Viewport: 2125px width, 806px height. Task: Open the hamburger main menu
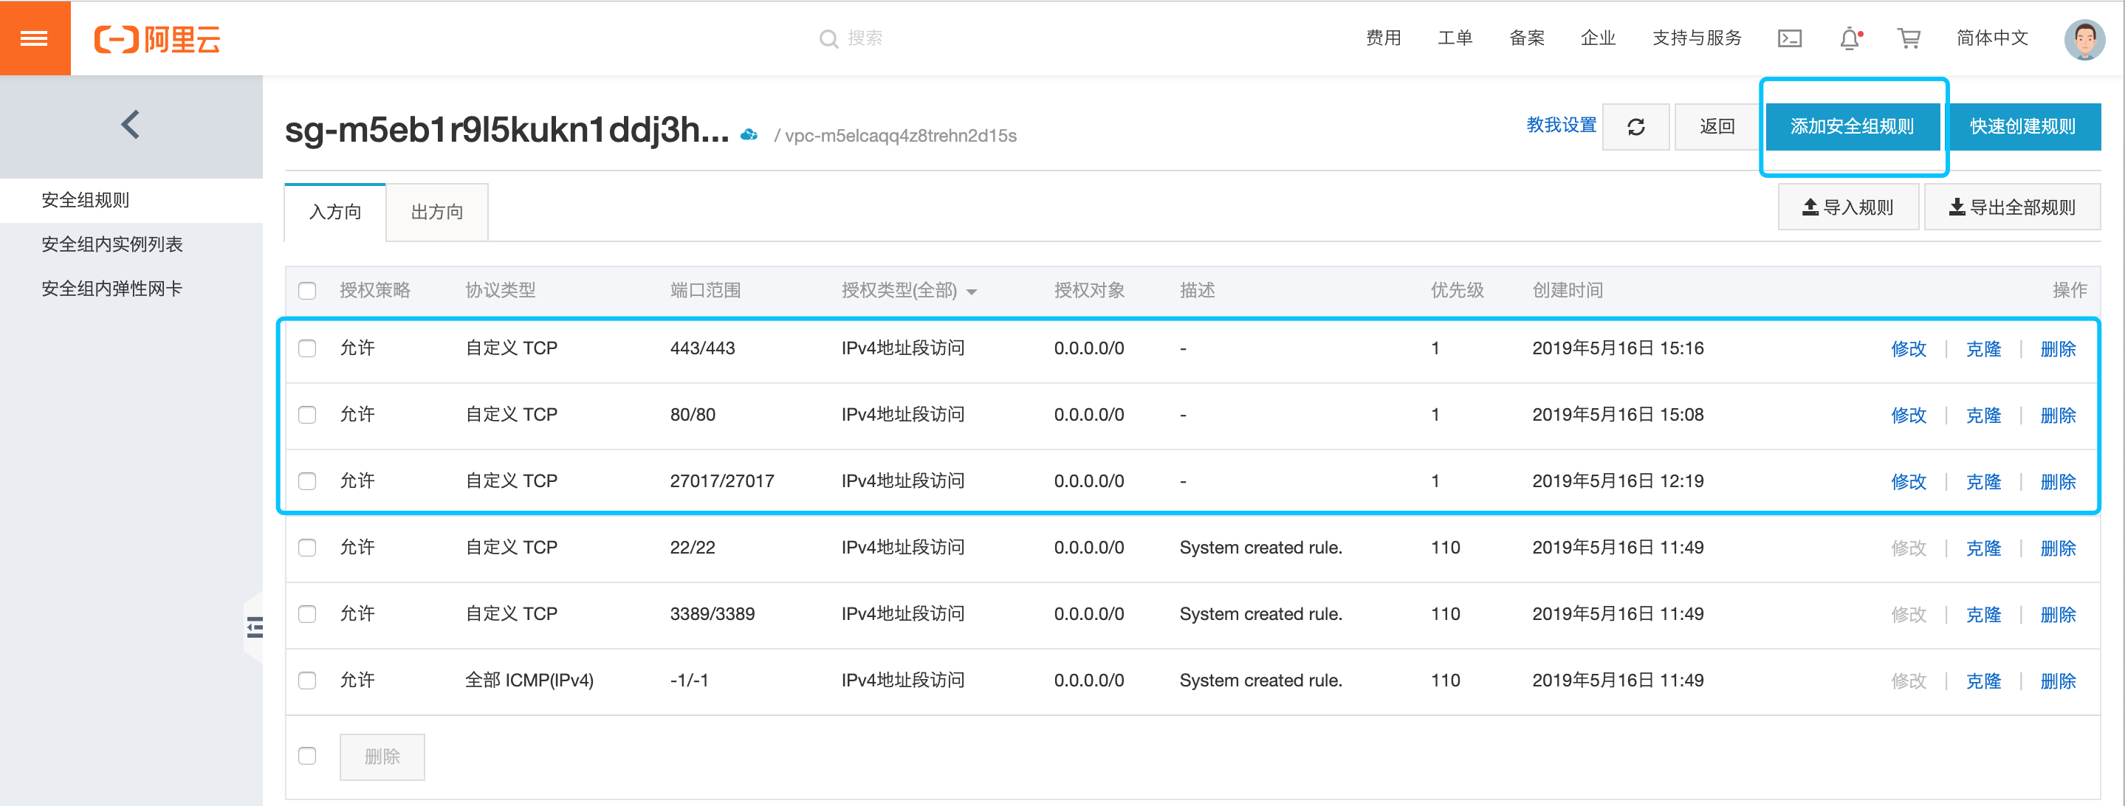click(34, 38)
